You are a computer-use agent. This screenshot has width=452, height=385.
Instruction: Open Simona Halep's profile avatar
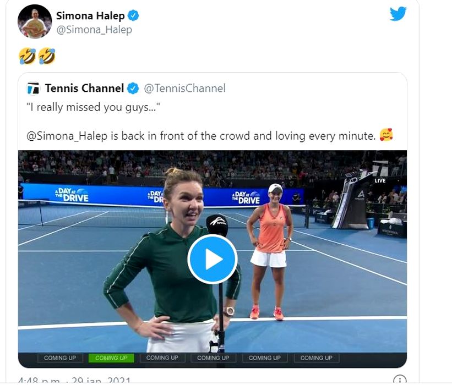35,21
